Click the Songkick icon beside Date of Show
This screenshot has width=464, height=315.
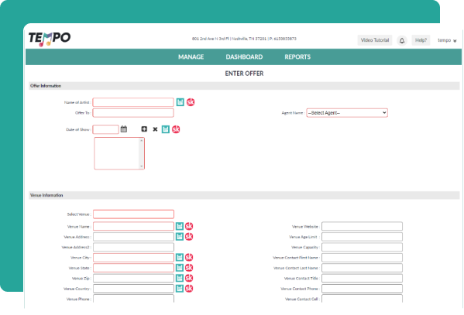click(176, 129)
